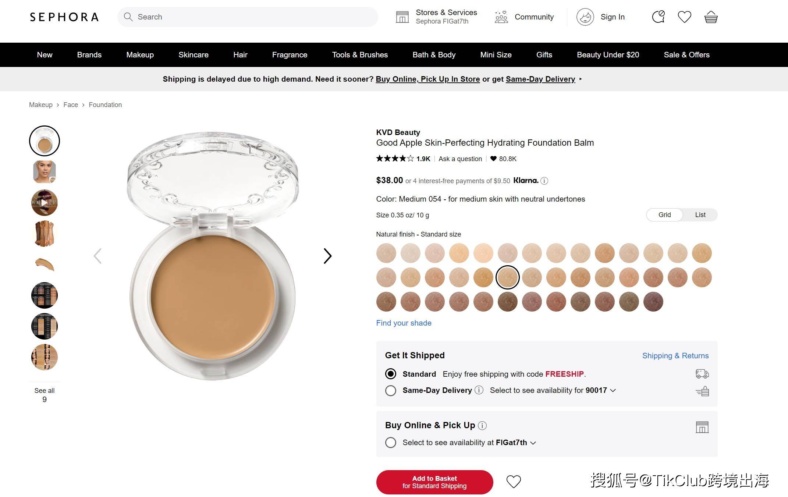
Task: Expand the 90017 zip code dropdown
Action: click(x=613, y=390)
